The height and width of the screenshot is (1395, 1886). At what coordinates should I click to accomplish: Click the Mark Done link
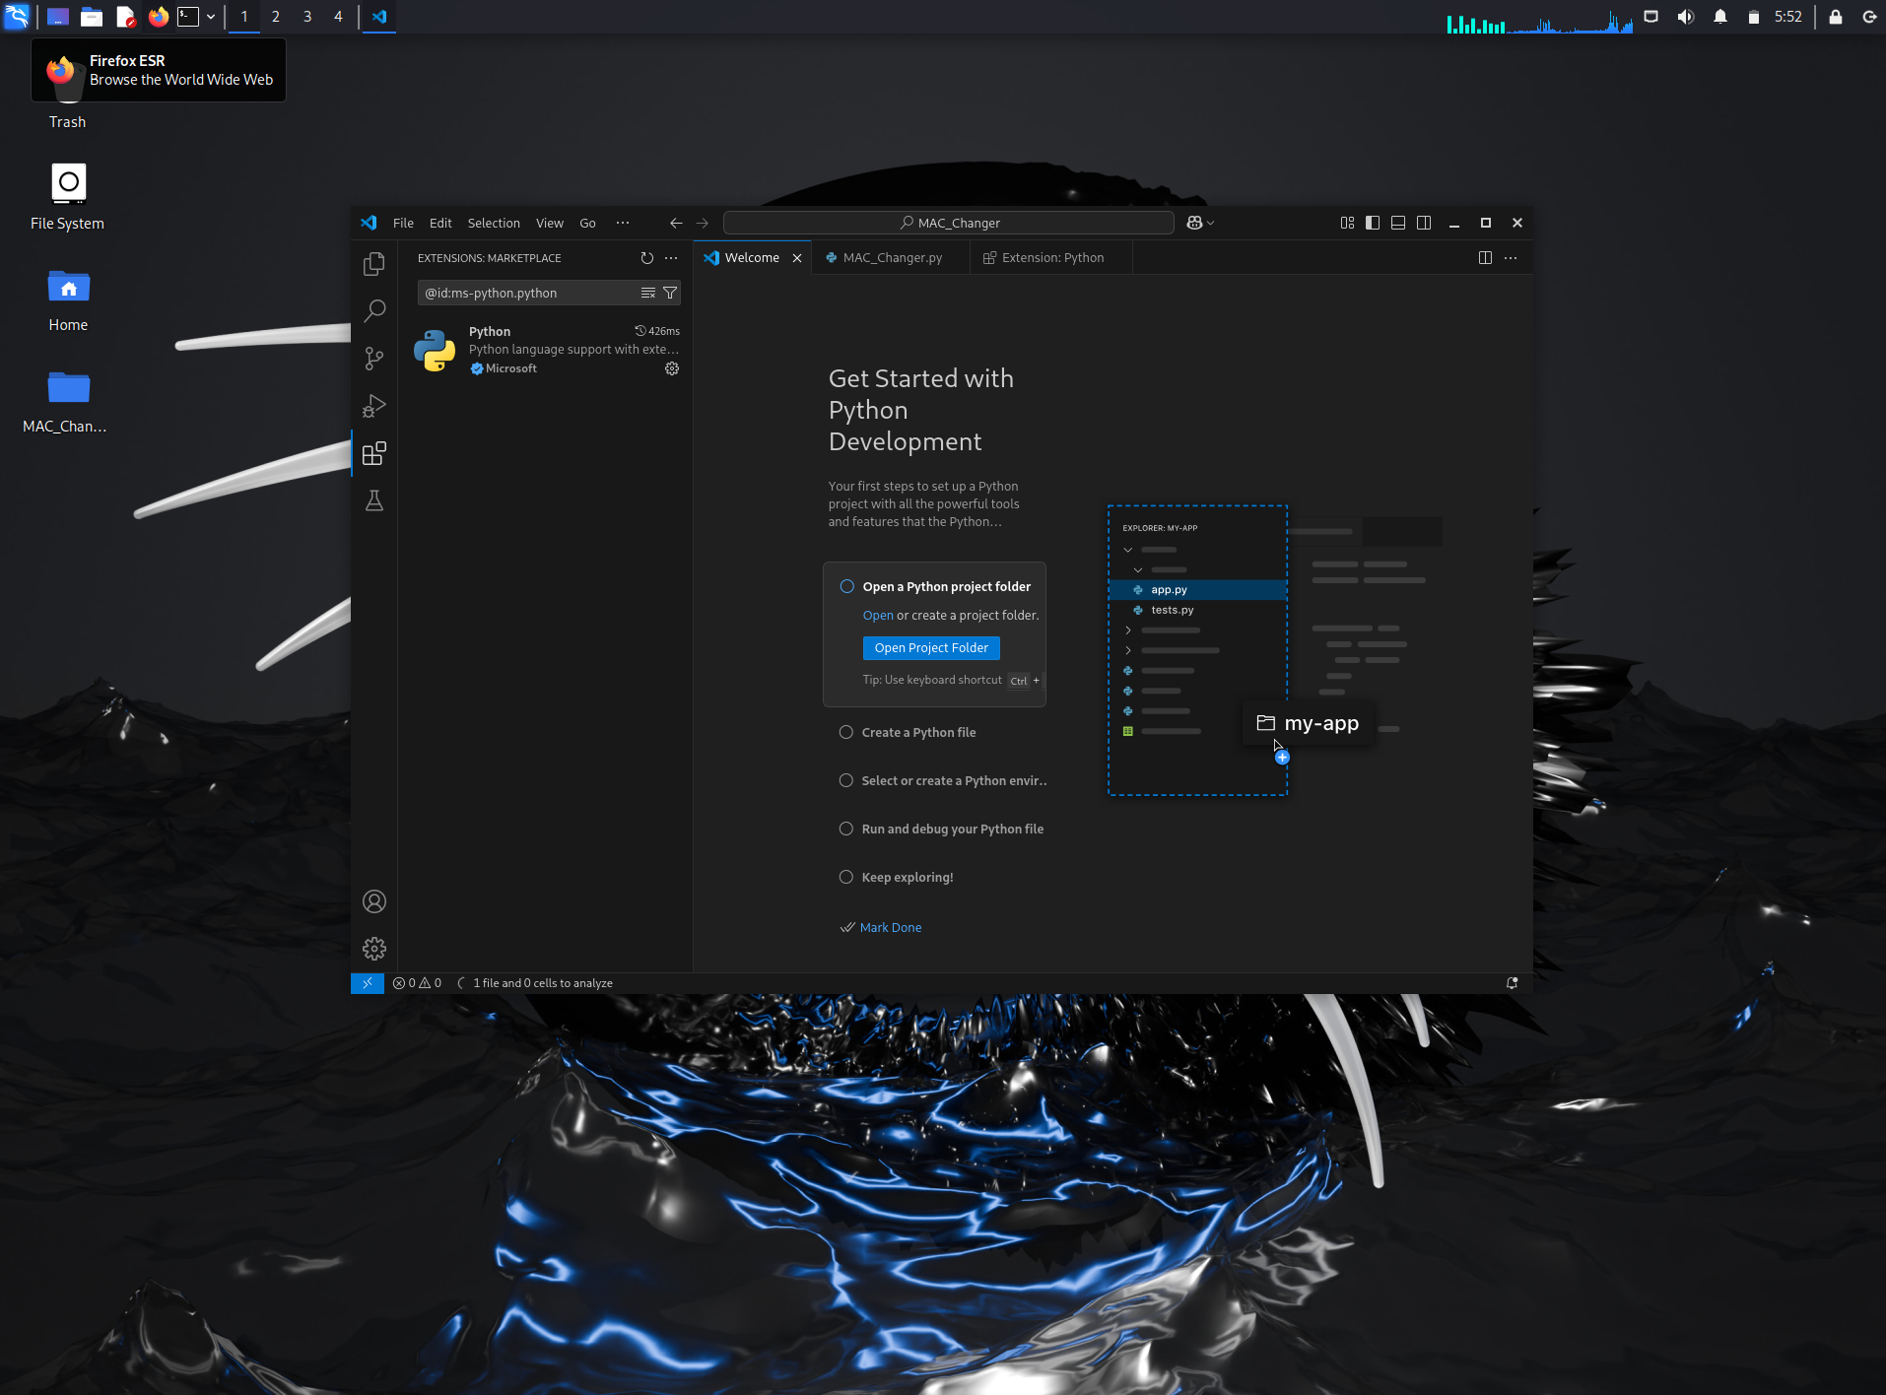pyautogui.click(x=891, y=927)
